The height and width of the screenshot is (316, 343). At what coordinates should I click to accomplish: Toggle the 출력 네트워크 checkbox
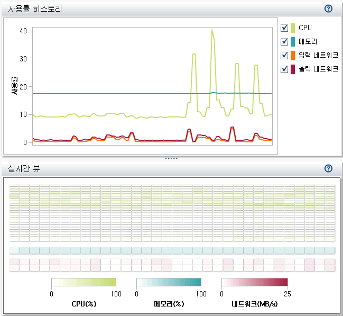(x=284, y=69)
